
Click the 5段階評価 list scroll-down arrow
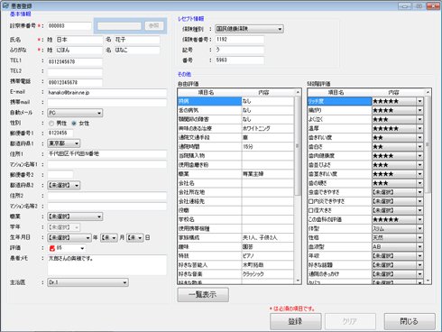coord(428,281)
